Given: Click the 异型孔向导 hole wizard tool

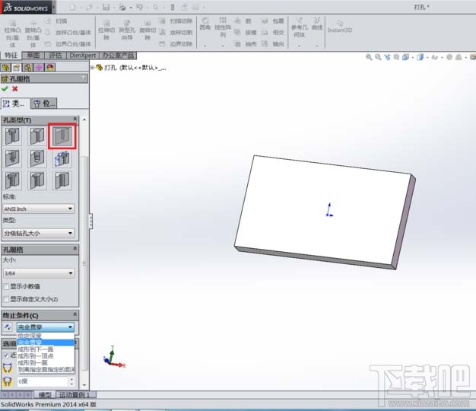Looking at the screenshot, I should [x=126, y=30].
